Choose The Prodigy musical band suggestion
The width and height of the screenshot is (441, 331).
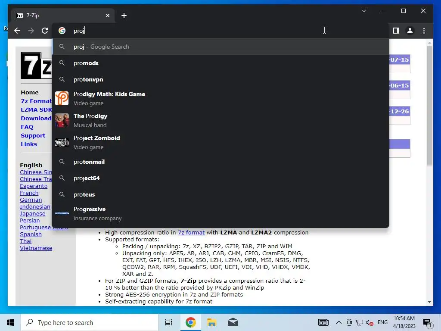point(221,121)
